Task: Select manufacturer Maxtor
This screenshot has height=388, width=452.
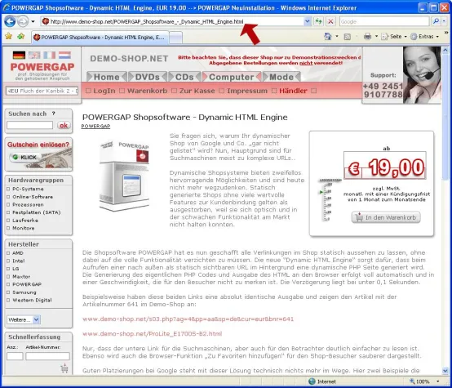Action: pos(21,276)
